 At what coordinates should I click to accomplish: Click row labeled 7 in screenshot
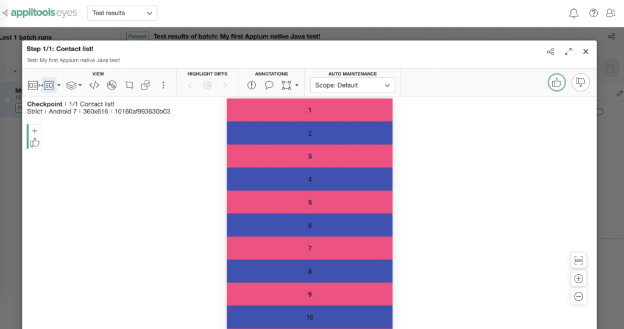(310, 248)
